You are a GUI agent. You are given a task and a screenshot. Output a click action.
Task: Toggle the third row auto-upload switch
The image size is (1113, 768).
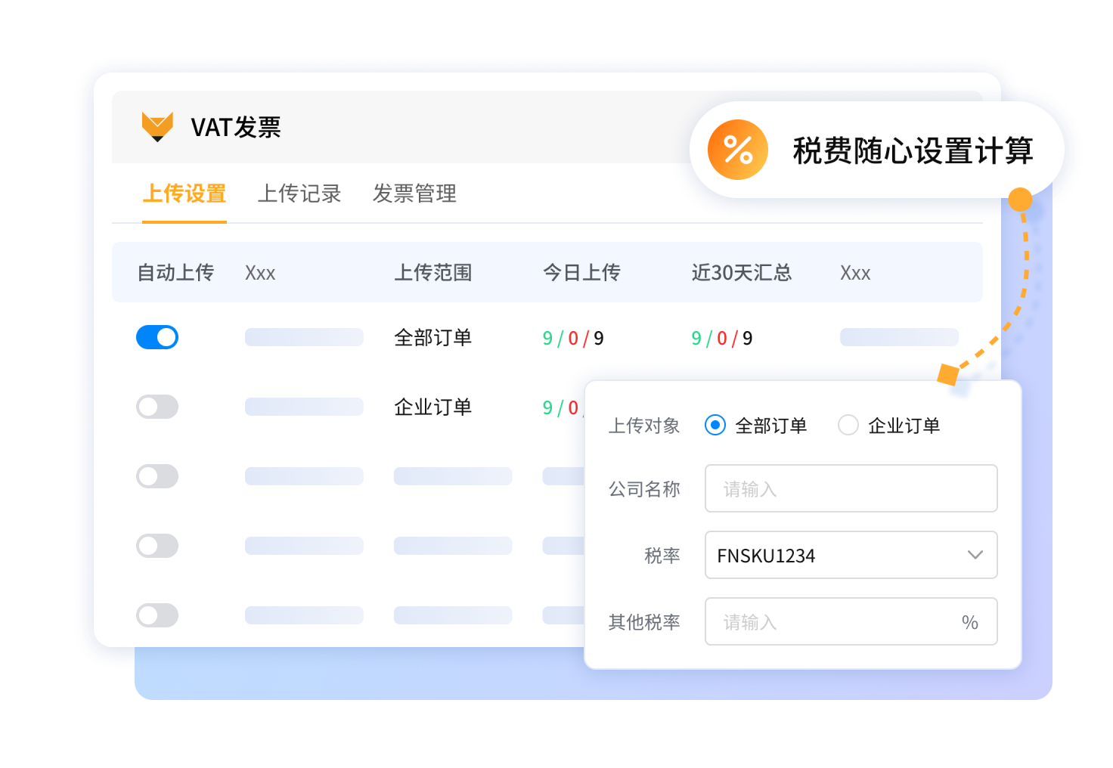pos(157,476)
